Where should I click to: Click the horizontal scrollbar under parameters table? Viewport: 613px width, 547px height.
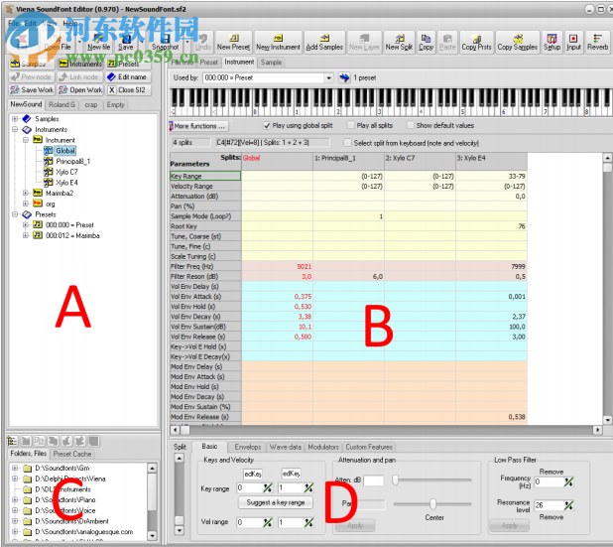tap(386, 430)
